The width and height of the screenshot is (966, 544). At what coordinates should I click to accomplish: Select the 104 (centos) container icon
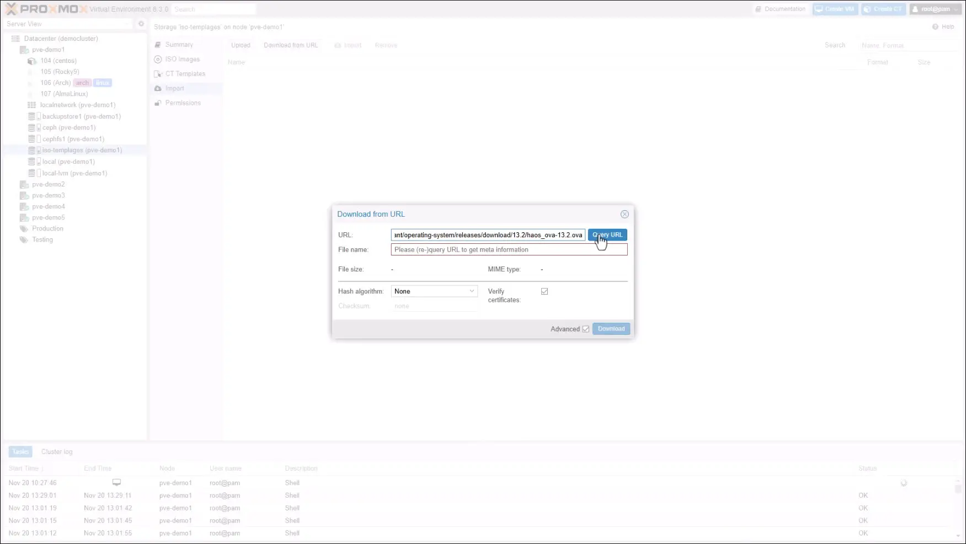32,61
